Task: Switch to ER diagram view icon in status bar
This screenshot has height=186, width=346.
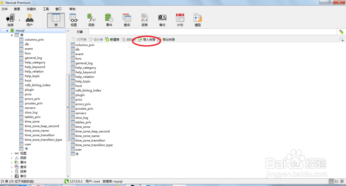Action: coord(342,182)
